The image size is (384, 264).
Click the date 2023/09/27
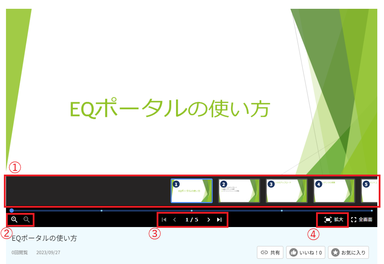[48, 252]
